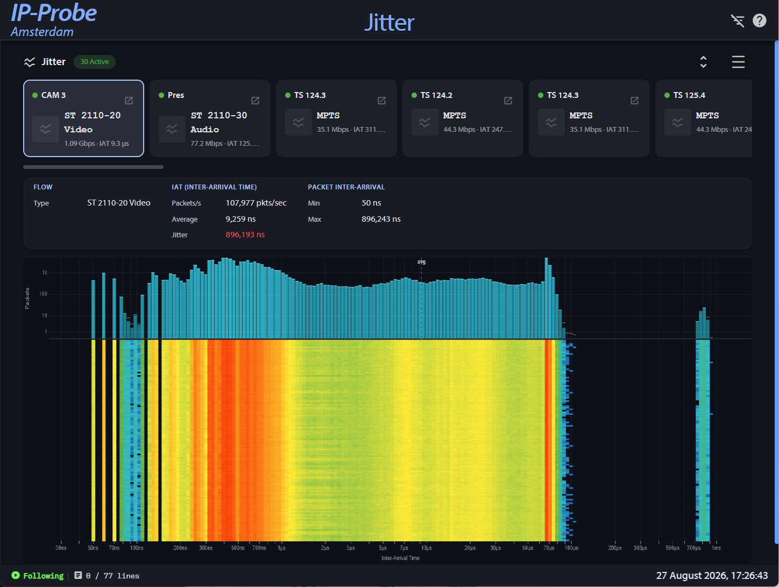
Task: Select the Pres ST 2110-30 Audio card
Action: [210, 118]
